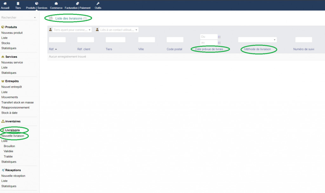The width and height of the screenshot is (325, 193).
Task: Sort by Réf. column header
Action: point(51,49)
